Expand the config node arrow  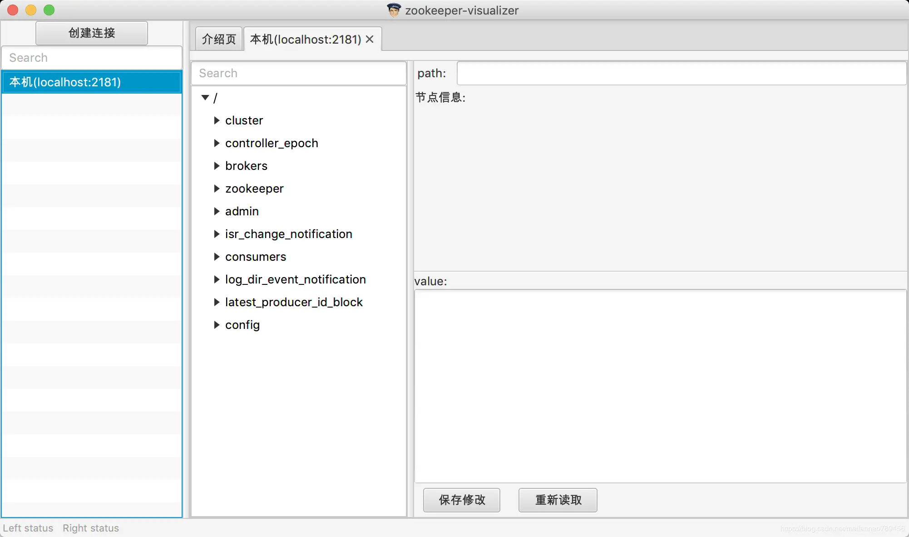pos(217,325)
